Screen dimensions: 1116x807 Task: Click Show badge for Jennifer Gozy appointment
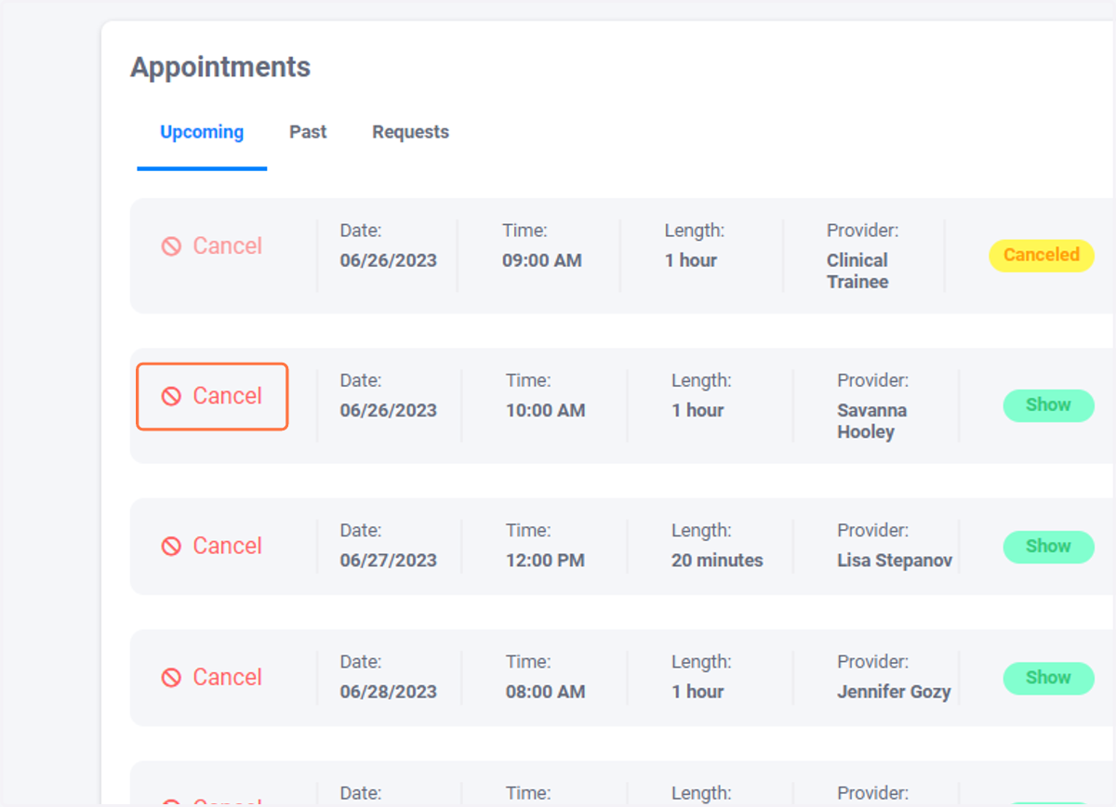(x=1048, y=678)
